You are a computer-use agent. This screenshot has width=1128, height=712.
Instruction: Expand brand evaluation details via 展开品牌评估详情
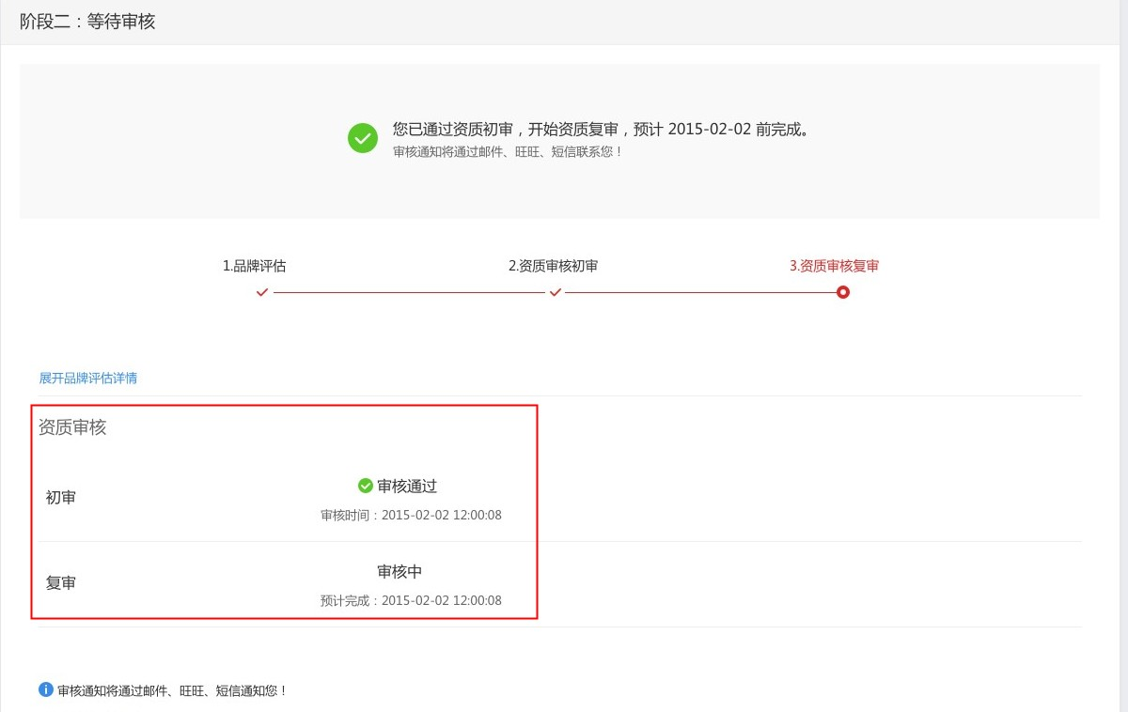click(88, 378)
